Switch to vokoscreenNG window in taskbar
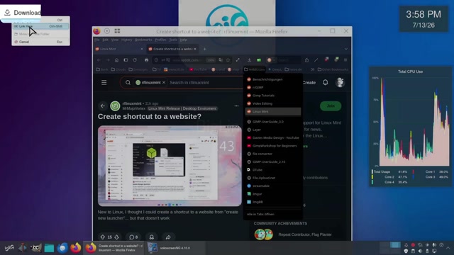Viewport: 454px width, 255px height. click(x=175, y=248)
